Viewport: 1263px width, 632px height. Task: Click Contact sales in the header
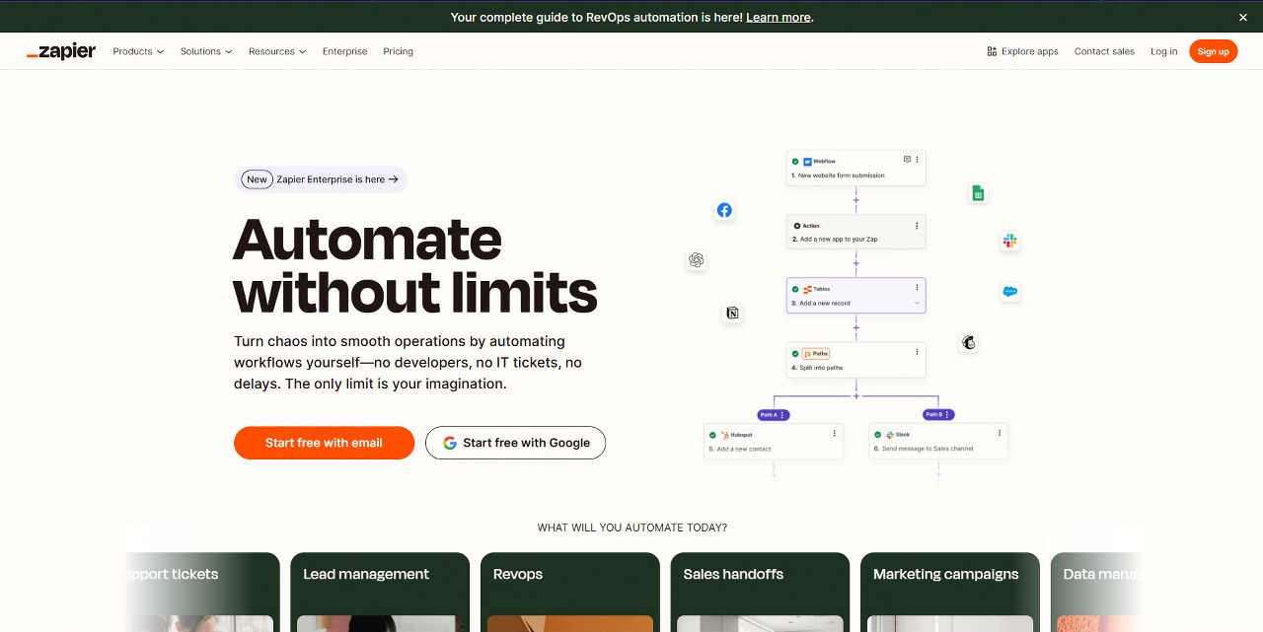(x=1104, y=51)
